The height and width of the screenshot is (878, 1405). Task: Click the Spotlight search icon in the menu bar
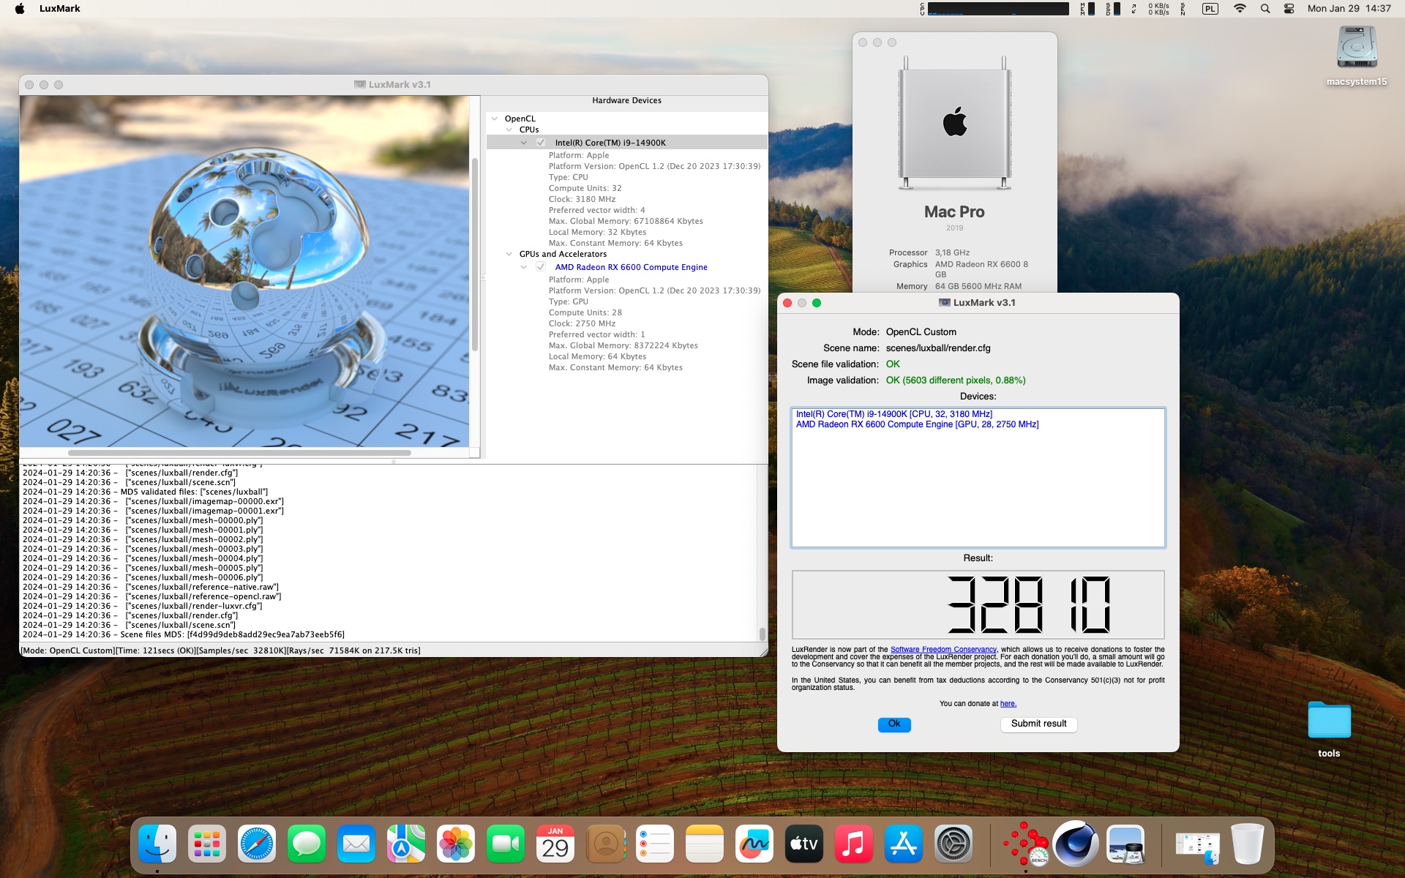click(x=1264, y=9)
